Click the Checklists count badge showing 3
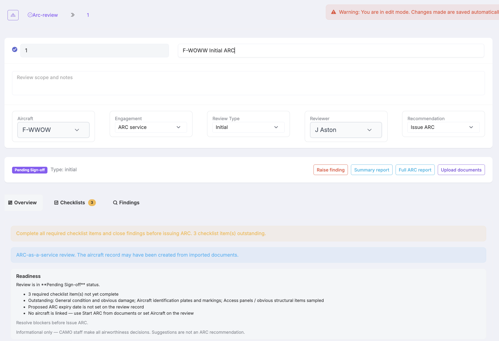 (92, 203)
